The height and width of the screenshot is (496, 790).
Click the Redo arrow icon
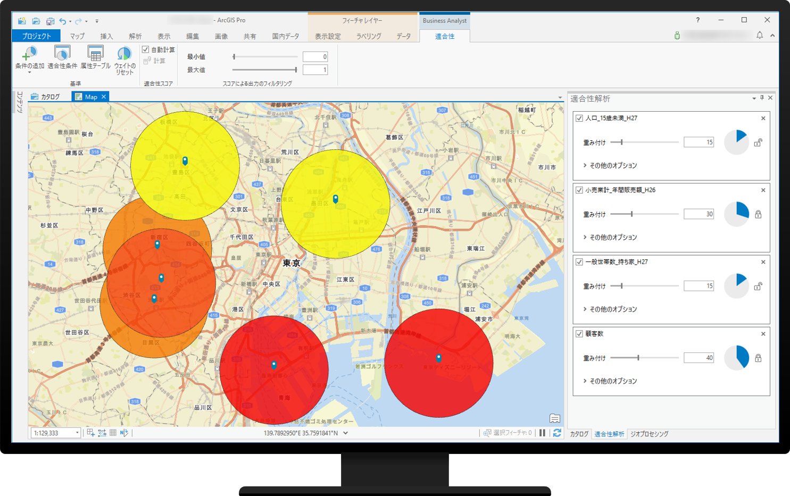click(x=78, y=21)
